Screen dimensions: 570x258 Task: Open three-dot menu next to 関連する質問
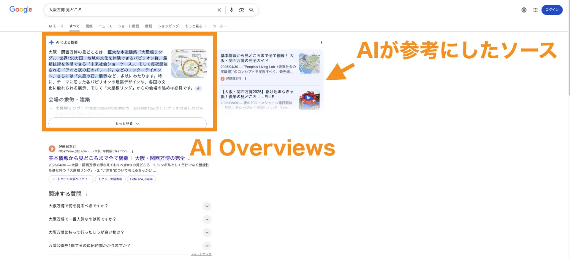point(87,194)
